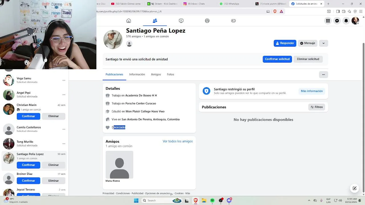
Task: Open the Messenger icon
Action: [x=337, y=20]
